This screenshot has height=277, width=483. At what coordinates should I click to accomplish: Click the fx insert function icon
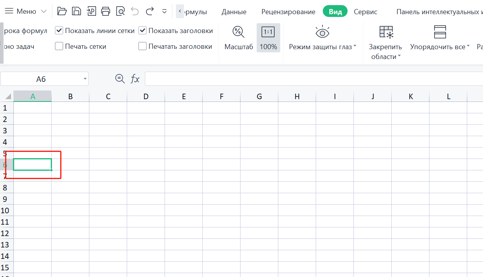[x=135, y=79]
